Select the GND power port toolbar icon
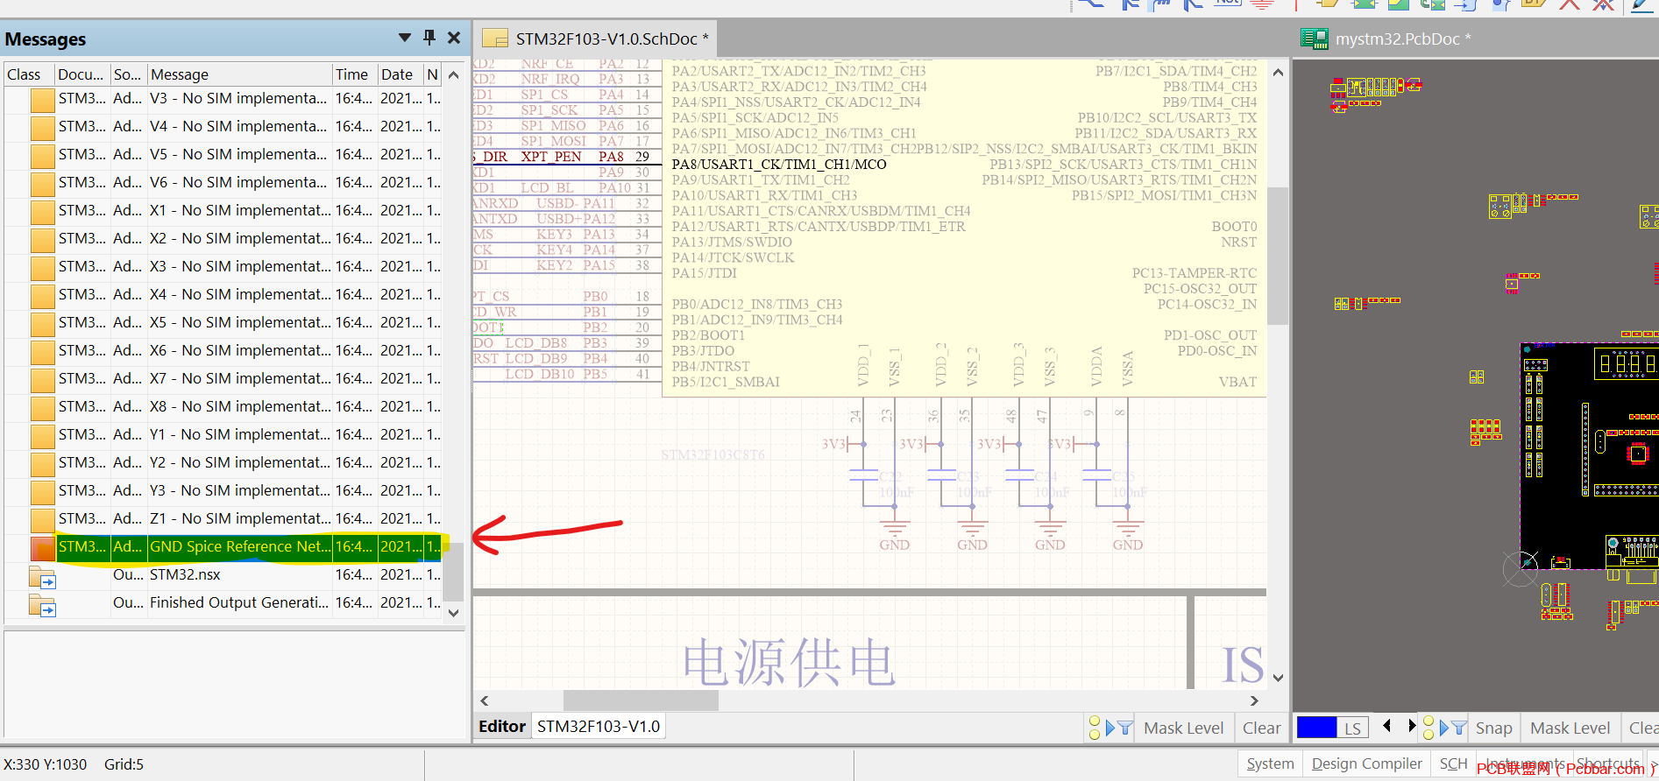 coord(1262,4)
